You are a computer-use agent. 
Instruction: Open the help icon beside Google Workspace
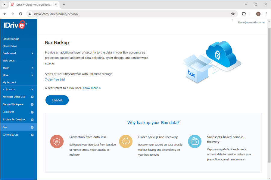(32, 104)
